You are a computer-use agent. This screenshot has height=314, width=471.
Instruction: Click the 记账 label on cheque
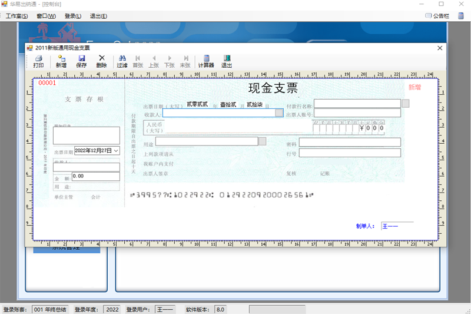click(325, 173)
